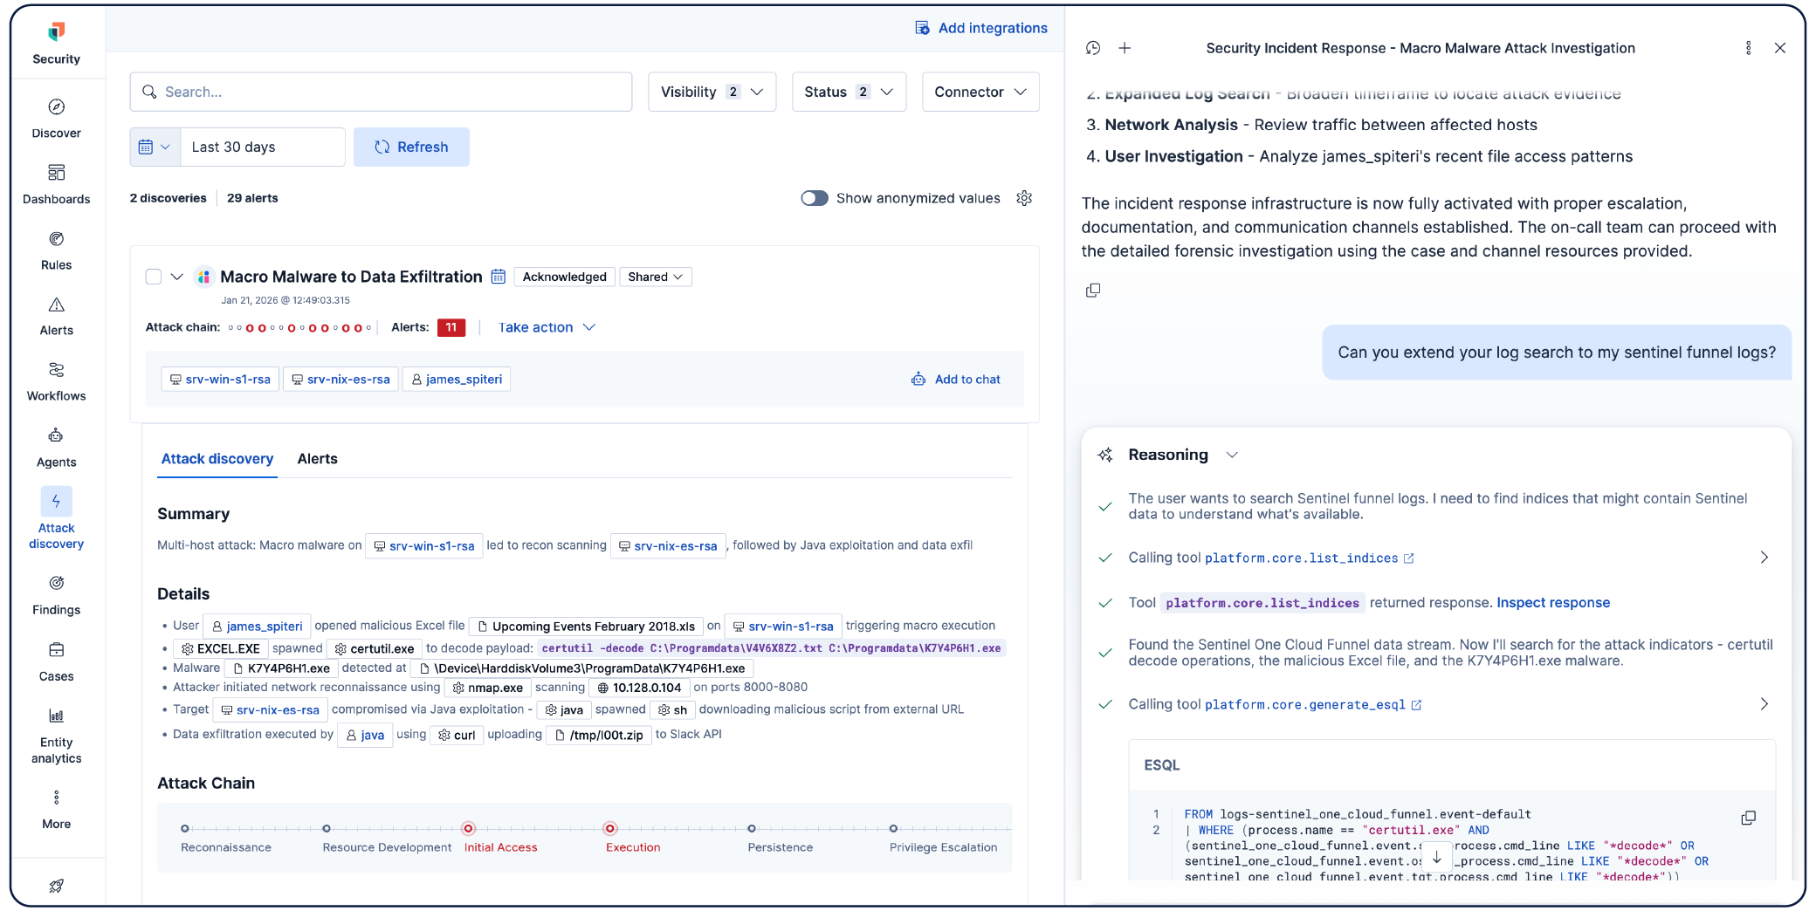Click the Refresh button
1816x911 pixels.
(411, 147)
